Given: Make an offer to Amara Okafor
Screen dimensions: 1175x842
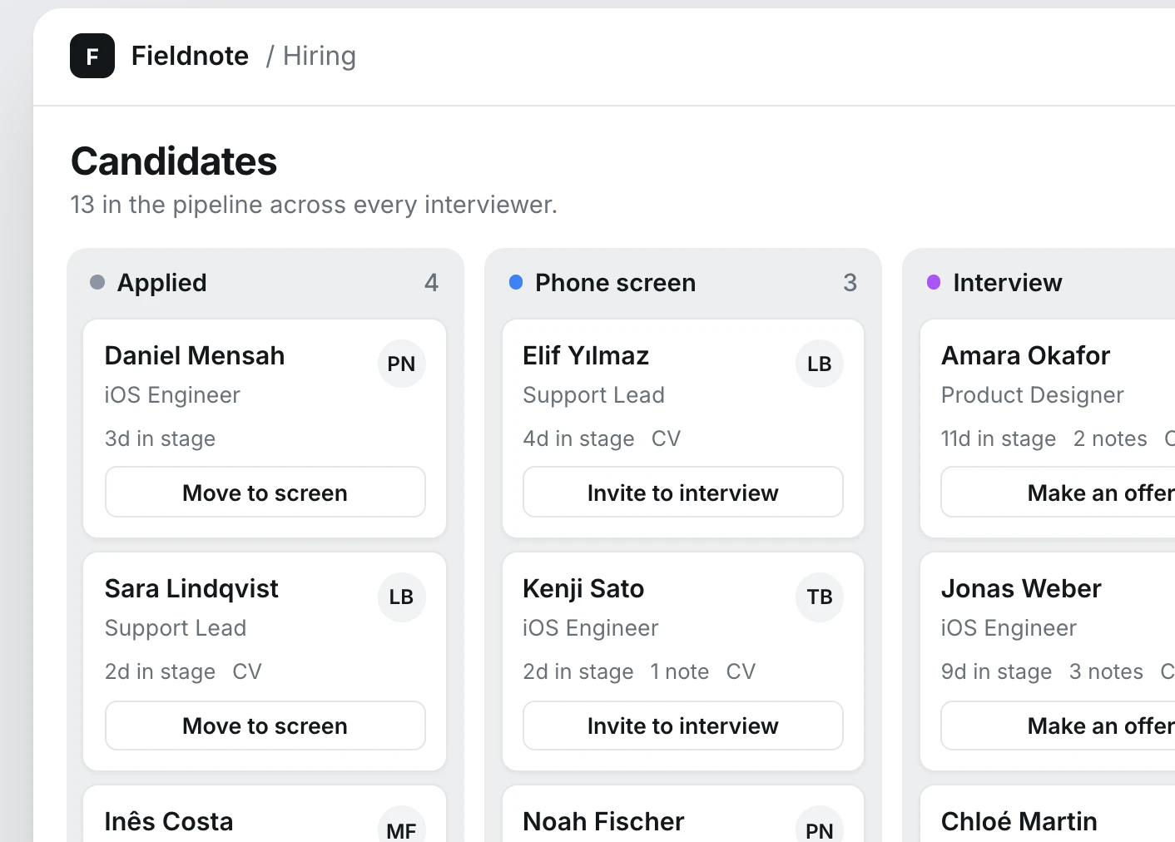Looking at the screenshot, I should click(1058, 492).
